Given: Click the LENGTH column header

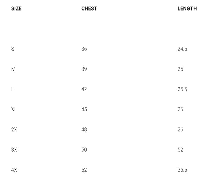Looking at the screenshot, I should click(x=187, y=8).
